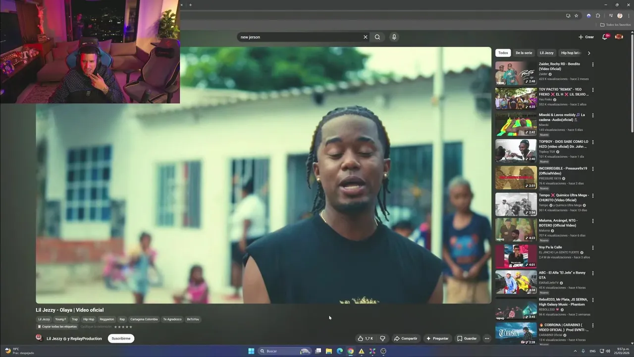Click the Cartagena Colombia tag

(144, 319)
